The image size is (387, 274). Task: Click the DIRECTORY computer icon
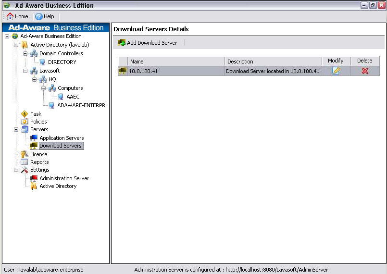[x=42, y=62]
